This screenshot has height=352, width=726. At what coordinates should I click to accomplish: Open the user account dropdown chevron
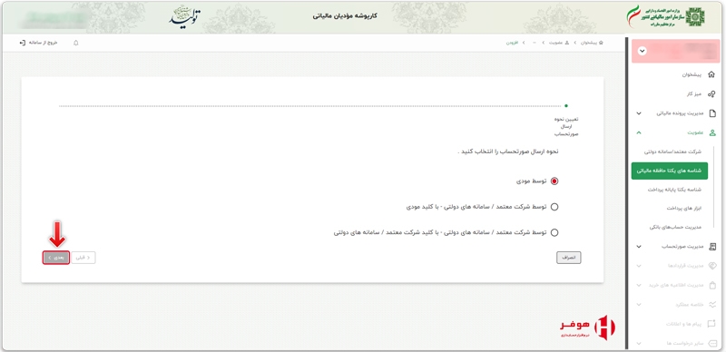642,52
